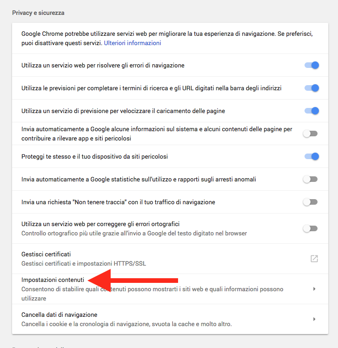The image size is (338, 348).
Task: Enable web service spelling correction toggle
Action: click(310, 228)
